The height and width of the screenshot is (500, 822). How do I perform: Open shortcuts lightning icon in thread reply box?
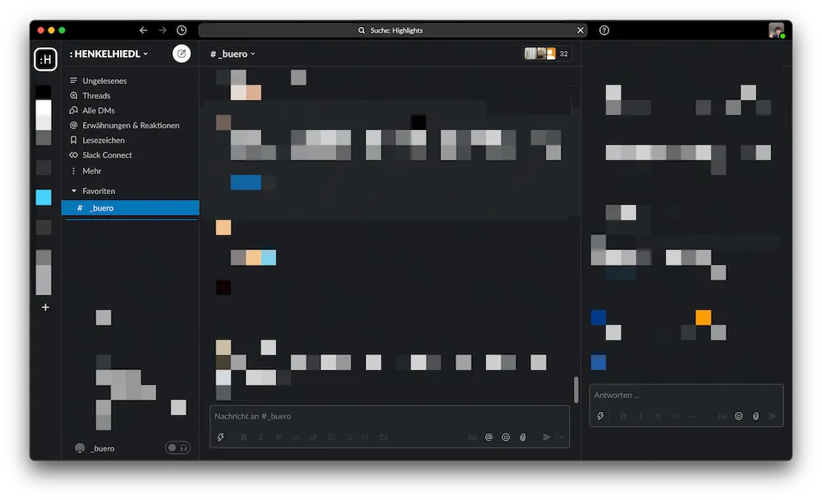click(600, 416)
